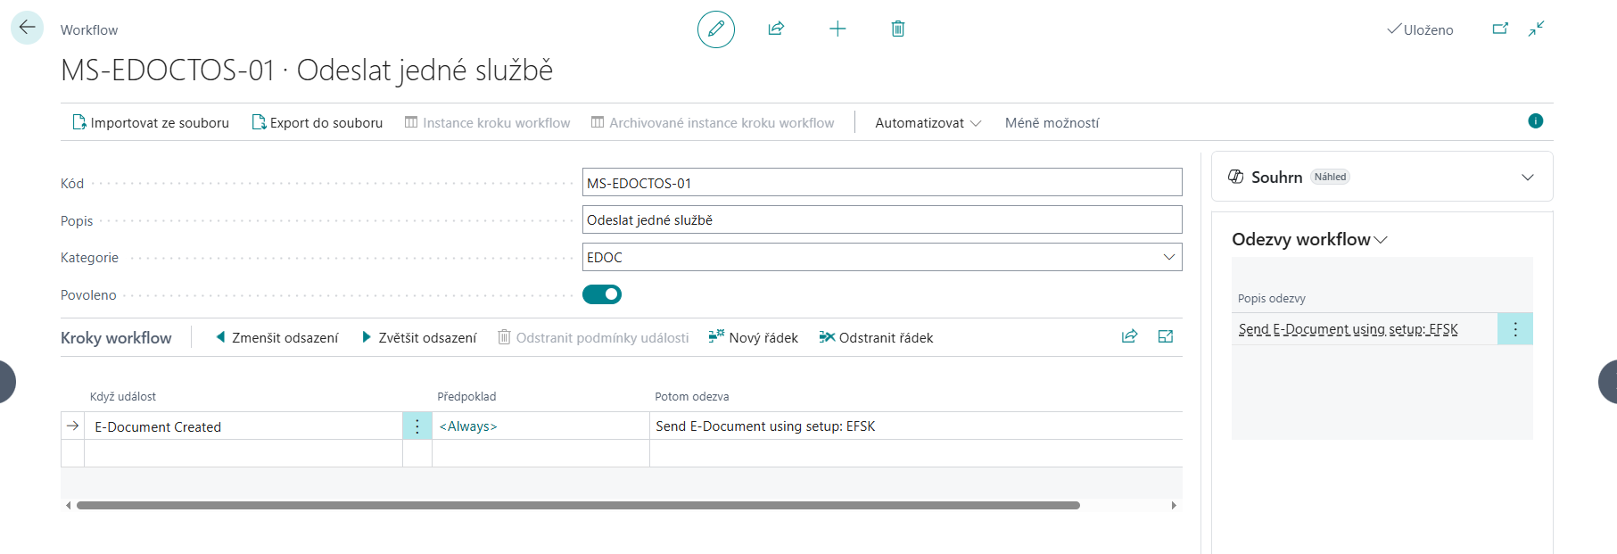Open options for Send E-Document response row
1617x554 pixels.
click(x=1515, y=329)
